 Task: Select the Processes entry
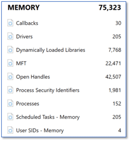28,104
